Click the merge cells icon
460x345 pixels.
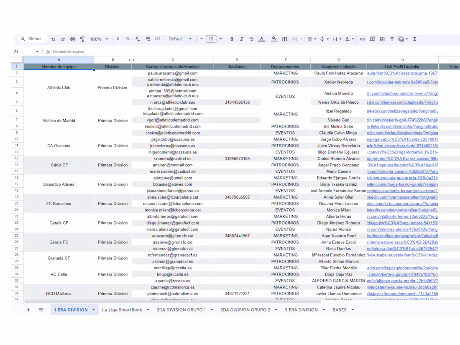coord(295,39)
